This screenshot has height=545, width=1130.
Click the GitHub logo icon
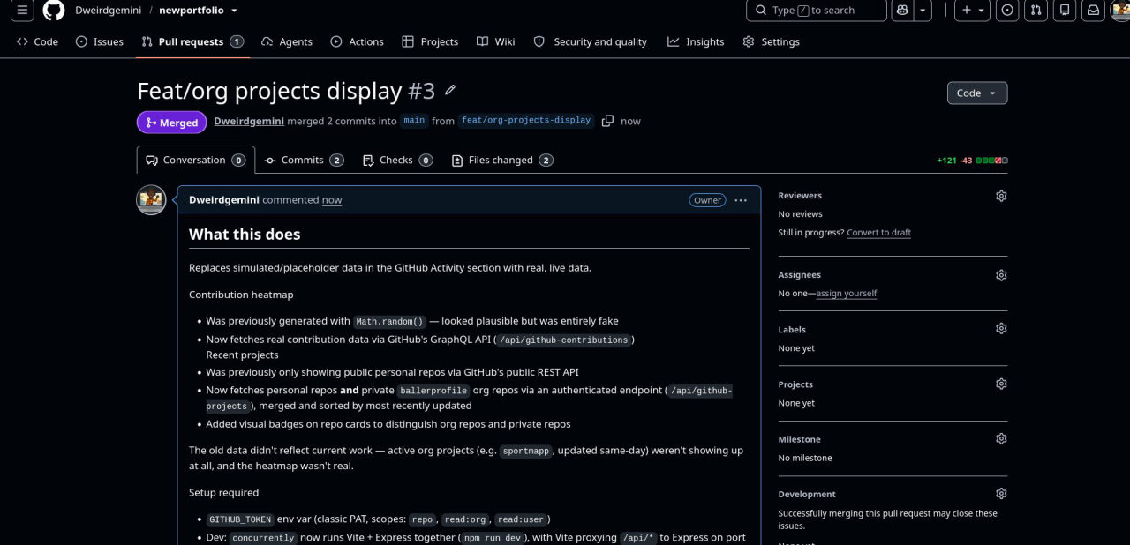click(54, 11)
